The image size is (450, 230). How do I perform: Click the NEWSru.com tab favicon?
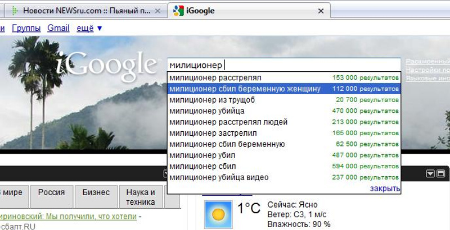pyautogui.click(x=15, y=11)
